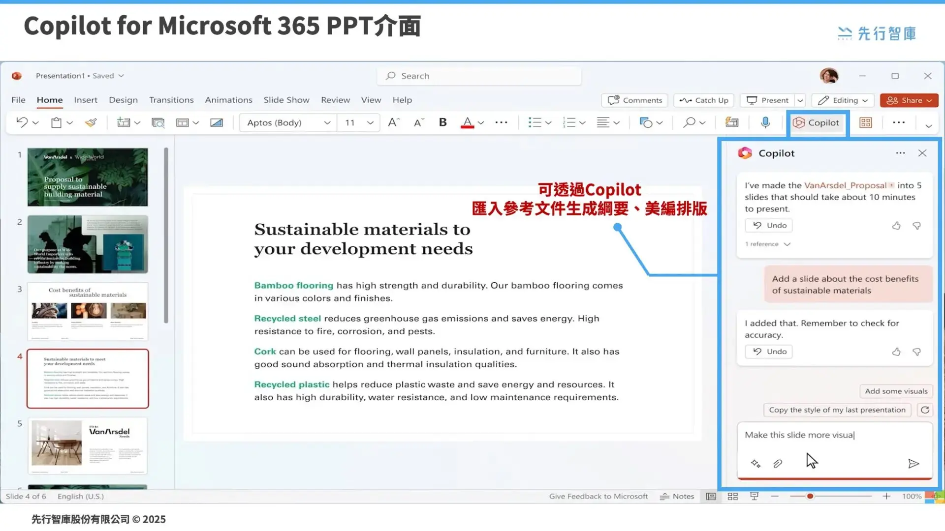This screenshot has height=531, width=945.
Task: Click "Copy the style of my last presentation"
Action: click(837, 410)
